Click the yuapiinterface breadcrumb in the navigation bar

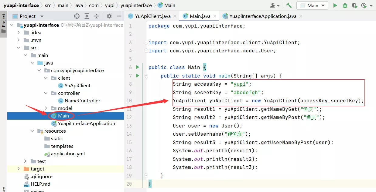click(x=136, y=5)
